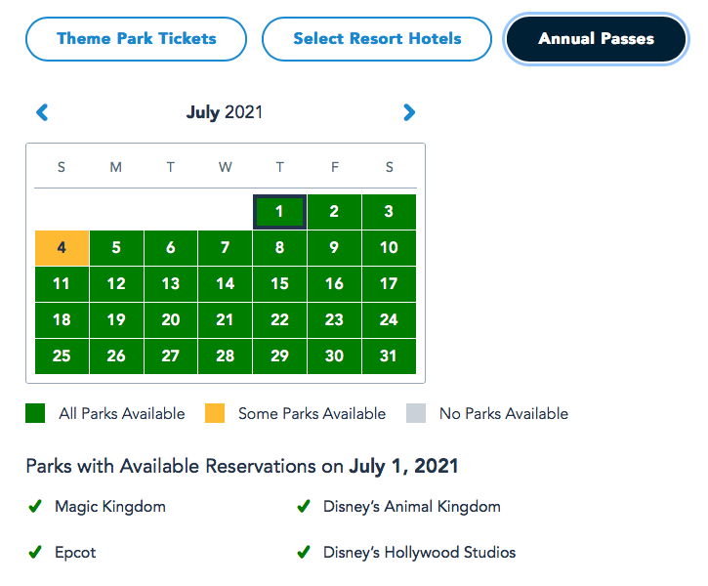
Task: Click the July 2021 month heading
Action: click(x=225, y=113)
